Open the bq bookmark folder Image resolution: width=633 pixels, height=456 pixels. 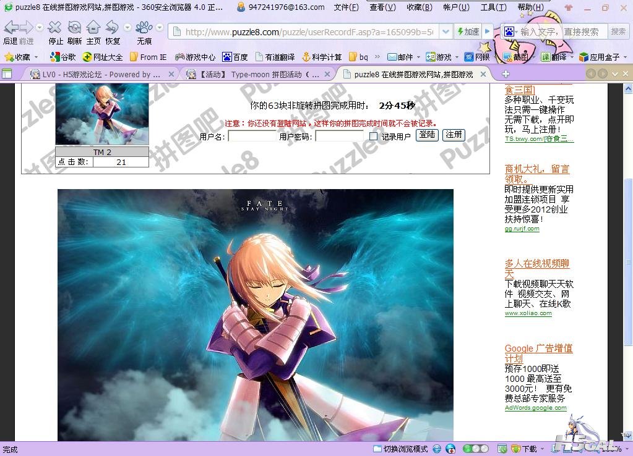358,57
